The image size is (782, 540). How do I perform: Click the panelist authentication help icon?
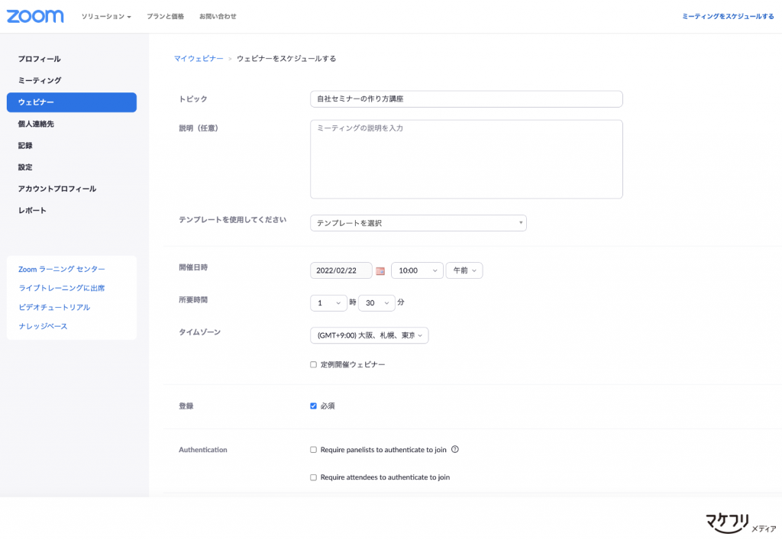[x=455, y=450]
